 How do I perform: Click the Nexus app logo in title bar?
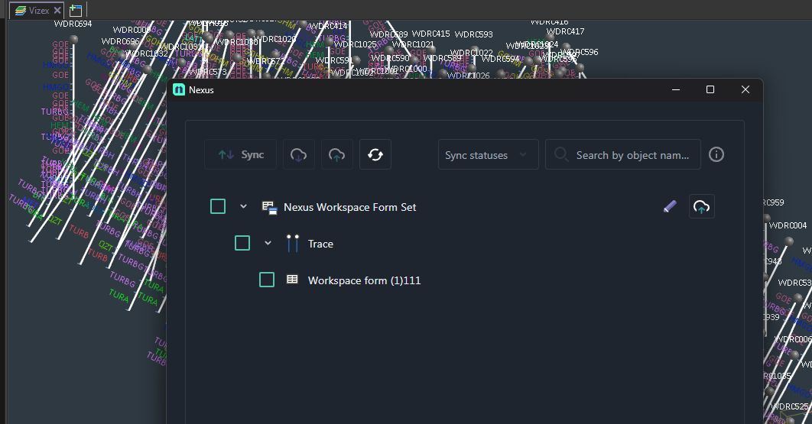(x=179, y=90)
